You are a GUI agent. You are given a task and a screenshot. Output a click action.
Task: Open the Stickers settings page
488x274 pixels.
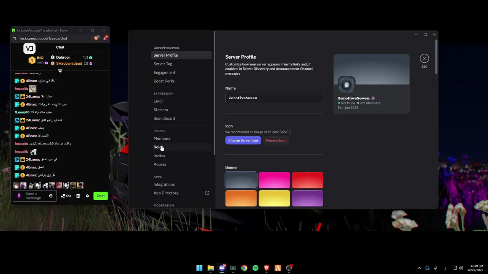coord(181,110)
